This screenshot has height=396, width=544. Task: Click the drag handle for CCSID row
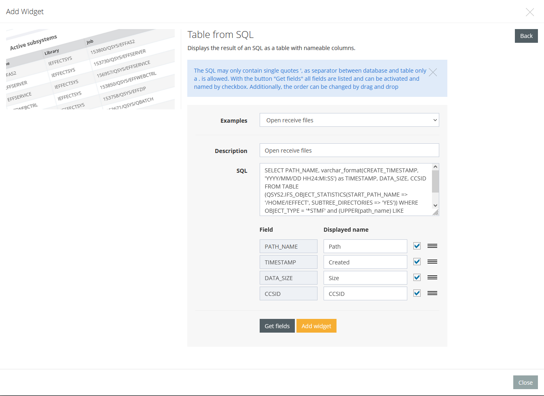(x=432, y=293)
